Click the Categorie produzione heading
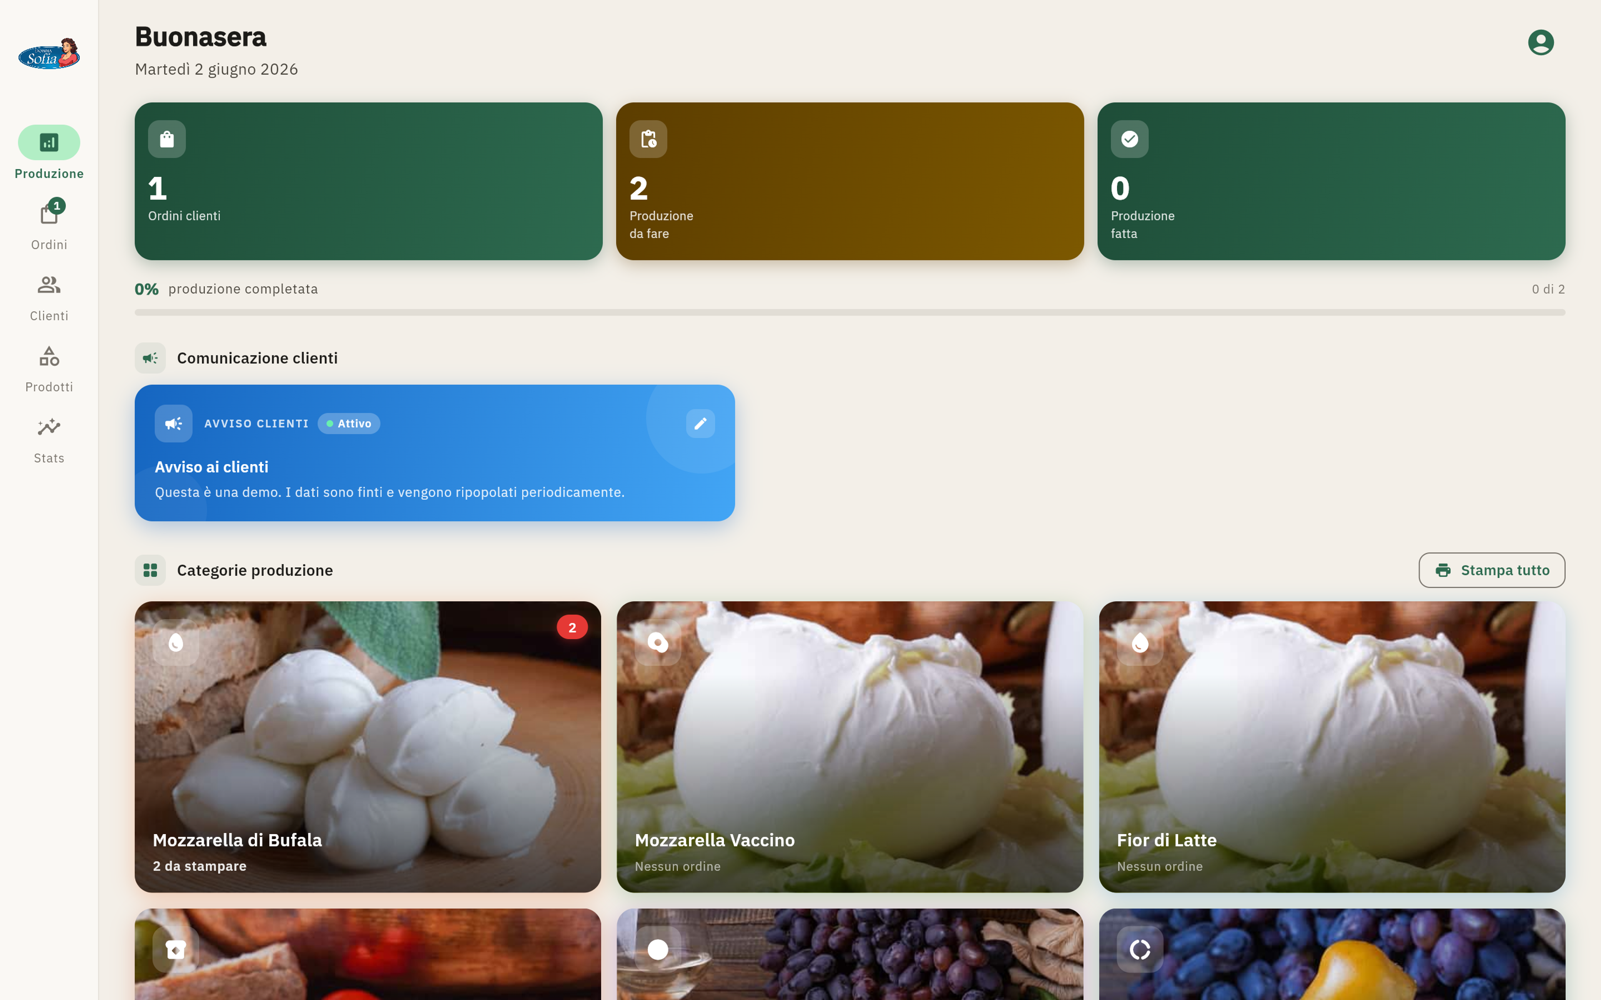The height and width of the screenshot is (1000, 1601). pyautogui.click(x=255, y=570)
